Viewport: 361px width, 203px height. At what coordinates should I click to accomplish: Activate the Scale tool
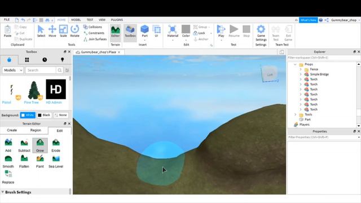pyautogui.click(x=63, y=31)
